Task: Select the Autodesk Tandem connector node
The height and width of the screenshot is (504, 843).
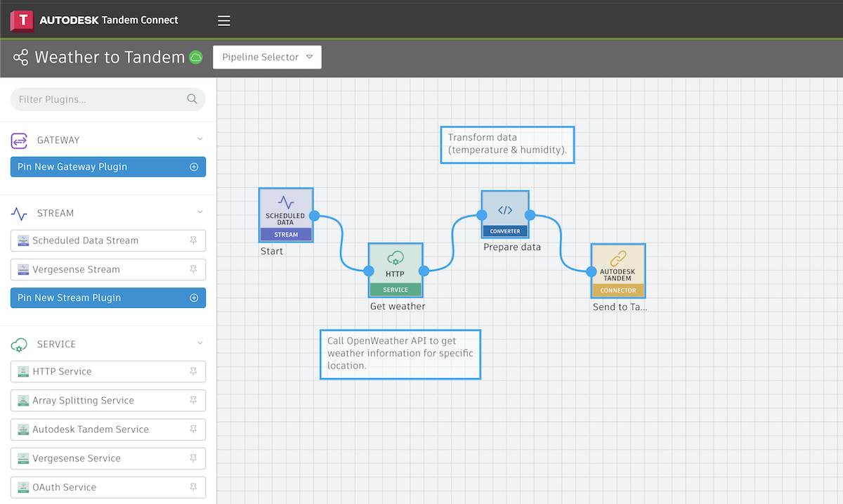Action: pyautogui.click(x=618, y=271)
